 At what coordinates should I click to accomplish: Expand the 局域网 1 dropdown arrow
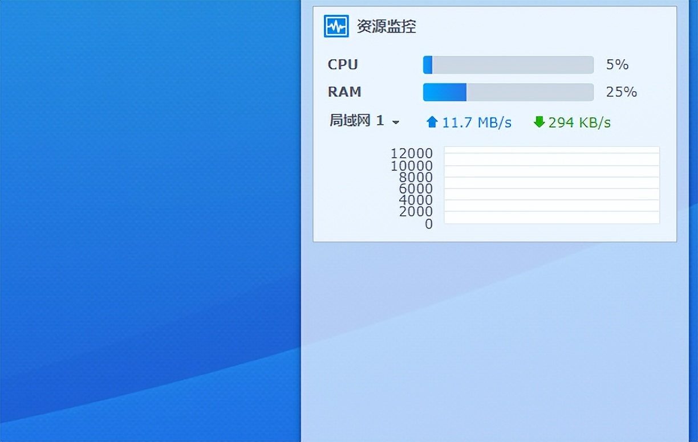pos(396,122)
